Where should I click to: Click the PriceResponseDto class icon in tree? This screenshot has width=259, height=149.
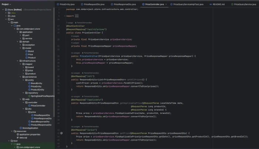click(x=33, y=118)
